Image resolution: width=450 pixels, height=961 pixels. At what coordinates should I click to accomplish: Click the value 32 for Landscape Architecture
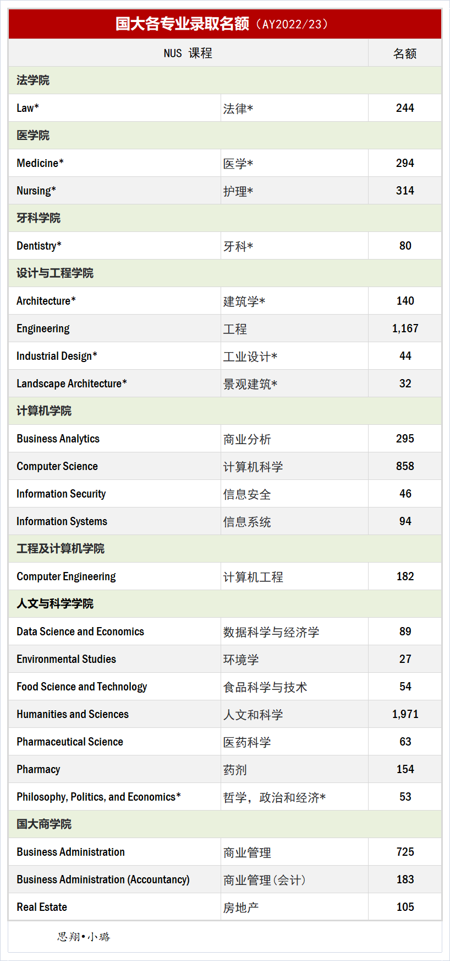(405, 384)
